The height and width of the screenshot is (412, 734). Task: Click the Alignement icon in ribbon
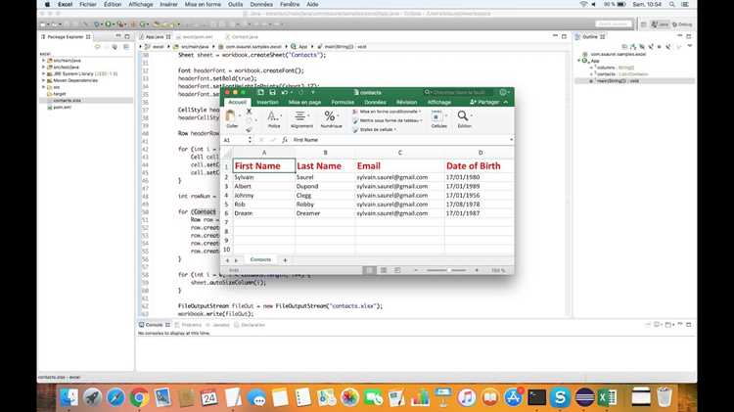(300, 115)
